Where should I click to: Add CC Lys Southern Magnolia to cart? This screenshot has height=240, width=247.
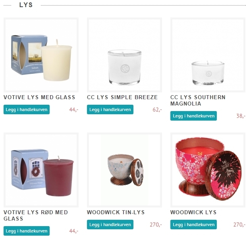tap(193, 116)
